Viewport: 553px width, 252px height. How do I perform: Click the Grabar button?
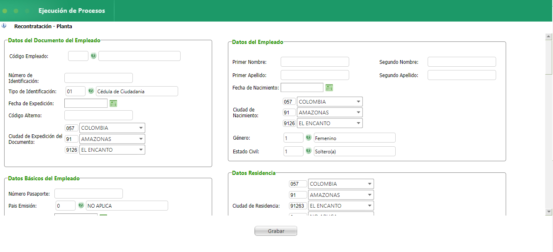[x=276, y=231]
